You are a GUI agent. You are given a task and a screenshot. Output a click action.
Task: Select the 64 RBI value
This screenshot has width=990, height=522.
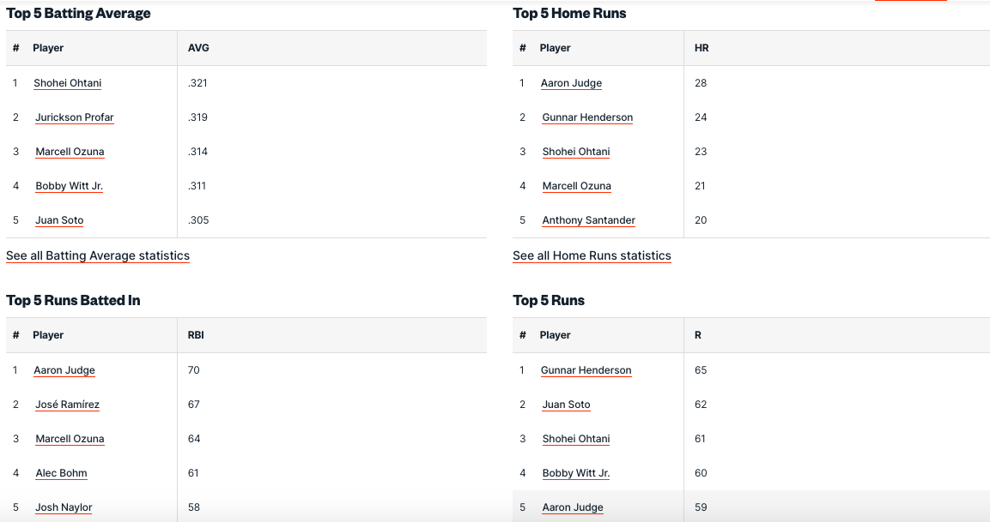194,439
